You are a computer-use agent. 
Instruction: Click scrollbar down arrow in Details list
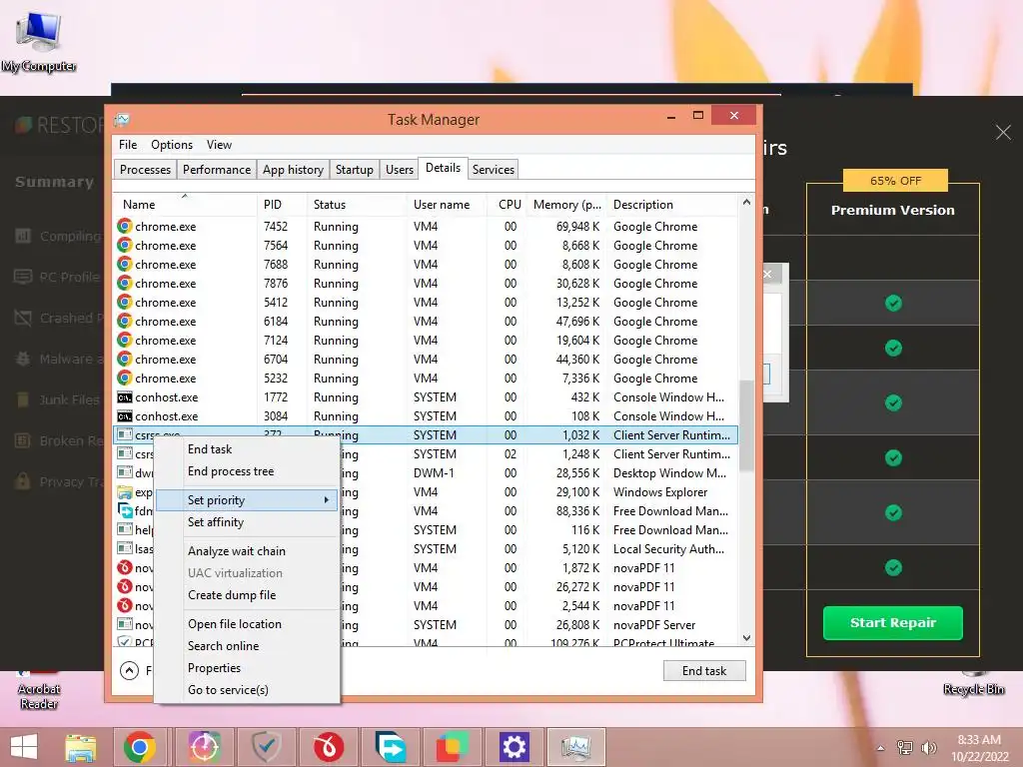pyautogui.click(x=746, y=638)
